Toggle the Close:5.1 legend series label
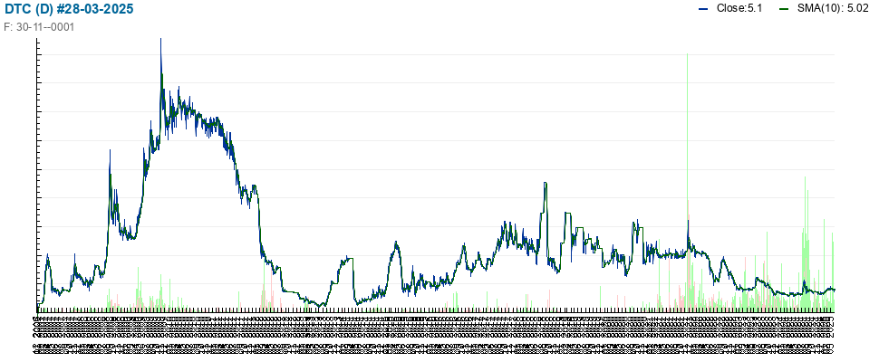 click(739, 9)
